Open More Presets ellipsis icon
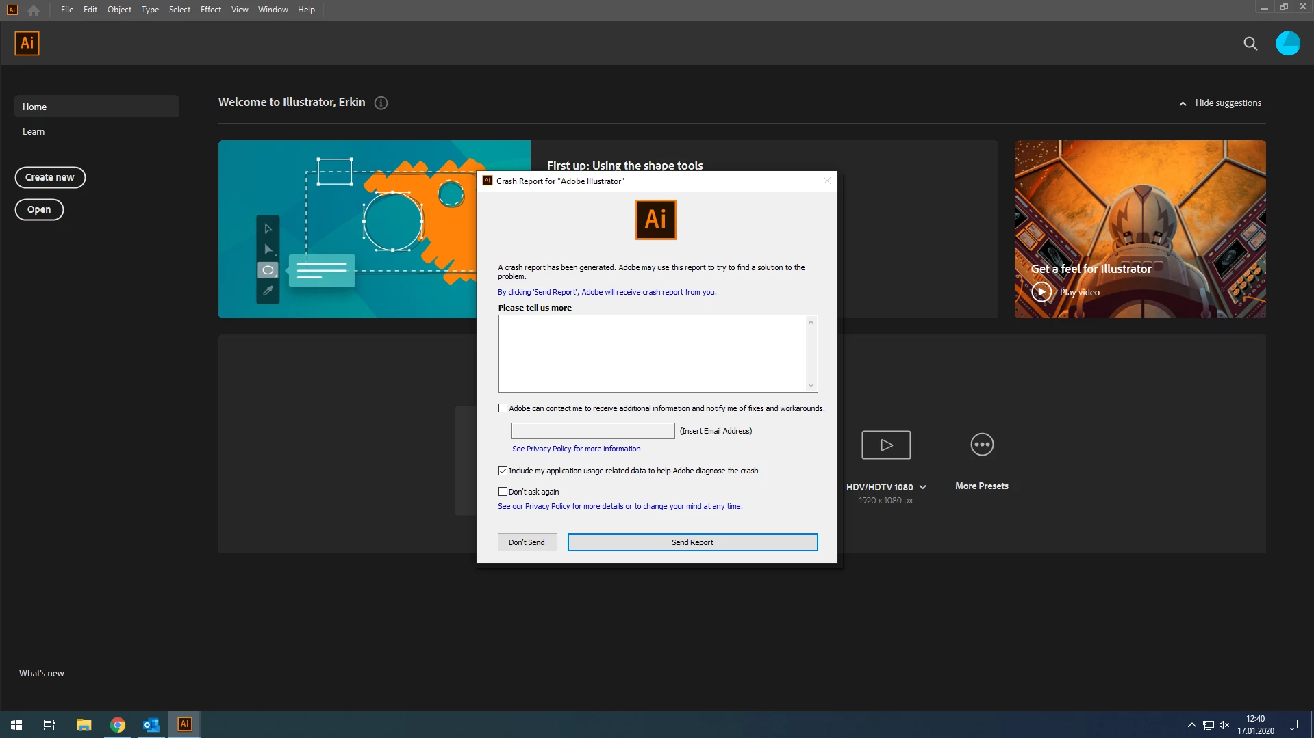Viewport: 1314px width, 738px height. tap(982, 445)
